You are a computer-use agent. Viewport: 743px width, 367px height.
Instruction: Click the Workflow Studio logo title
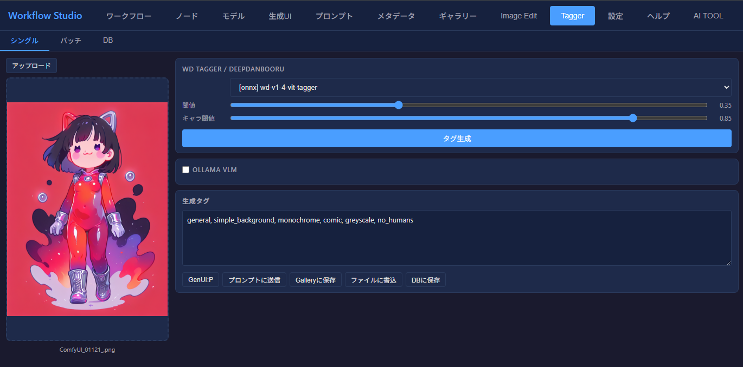pyautogui.click(x=45, y=16)
